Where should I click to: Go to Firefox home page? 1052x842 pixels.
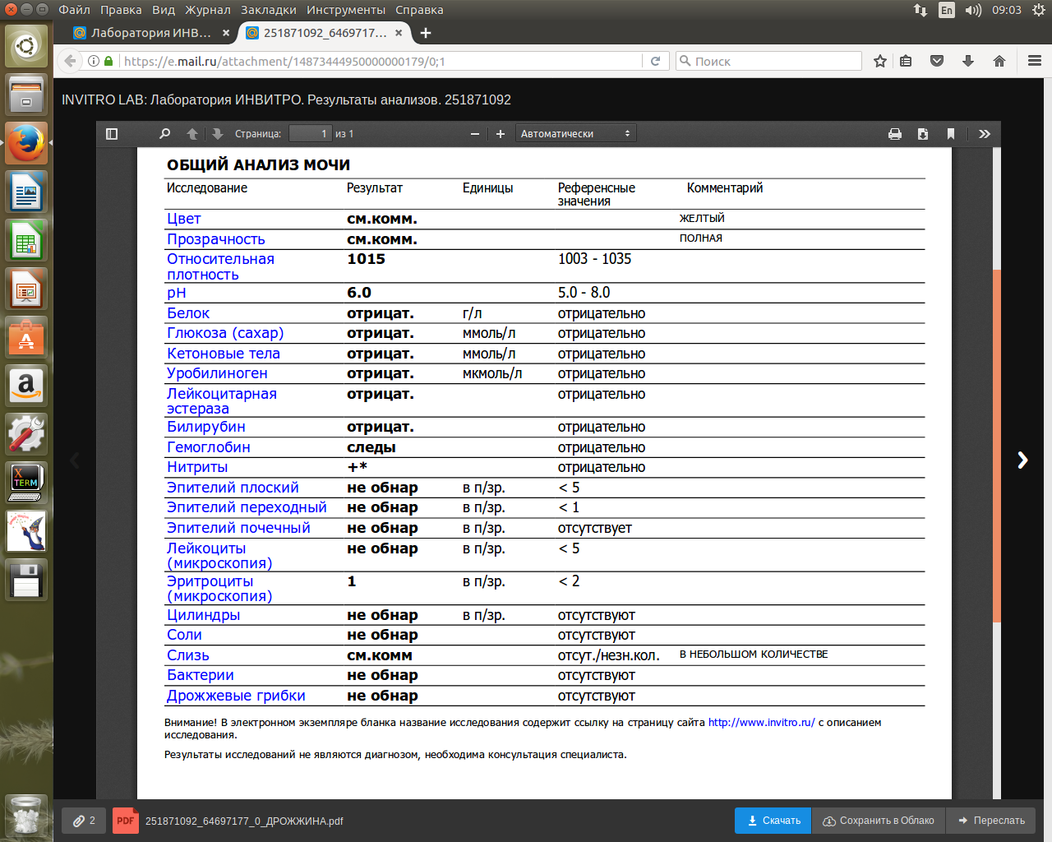[999, 61]
